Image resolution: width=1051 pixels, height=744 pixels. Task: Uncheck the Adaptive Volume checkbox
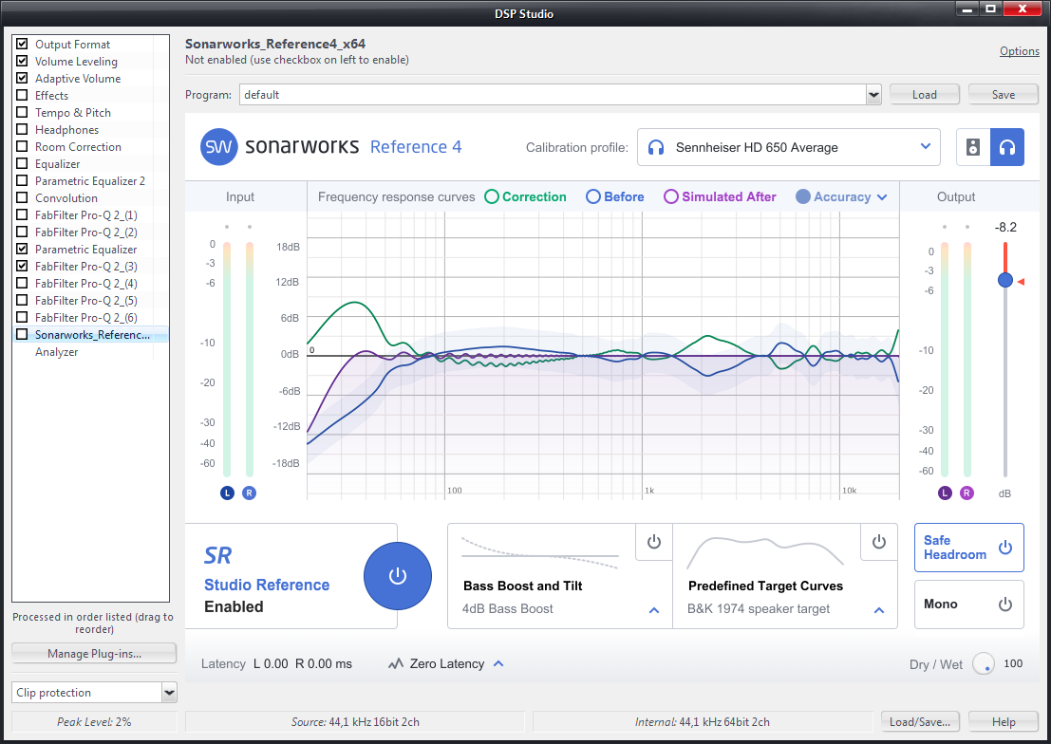22,78
